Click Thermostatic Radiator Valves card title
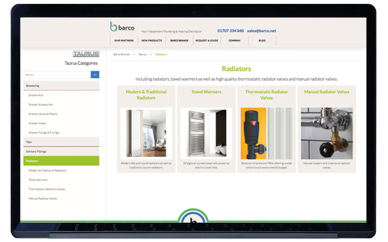Viewport: 388px width, 242px height. 266,95
